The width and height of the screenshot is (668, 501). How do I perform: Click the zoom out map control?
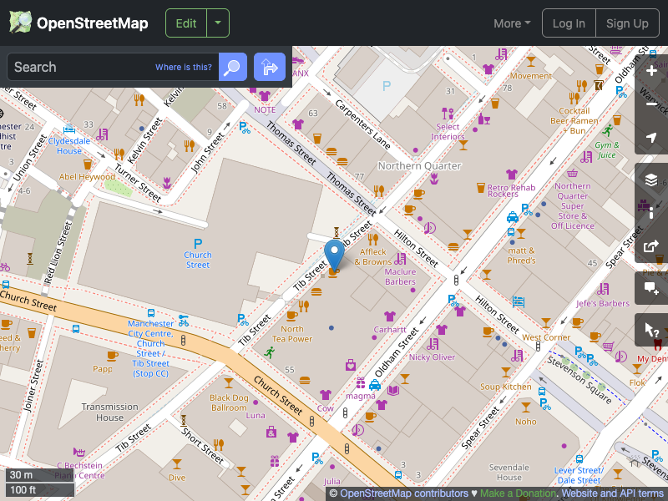click(651, 104)
